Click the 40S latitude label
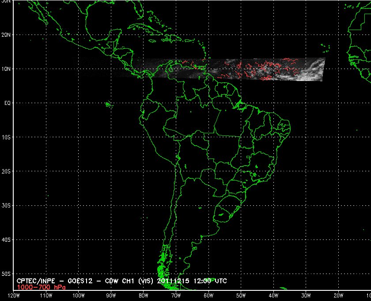This screenshot has height=301, width=371. pyautogui.click(x=6, y=240)
